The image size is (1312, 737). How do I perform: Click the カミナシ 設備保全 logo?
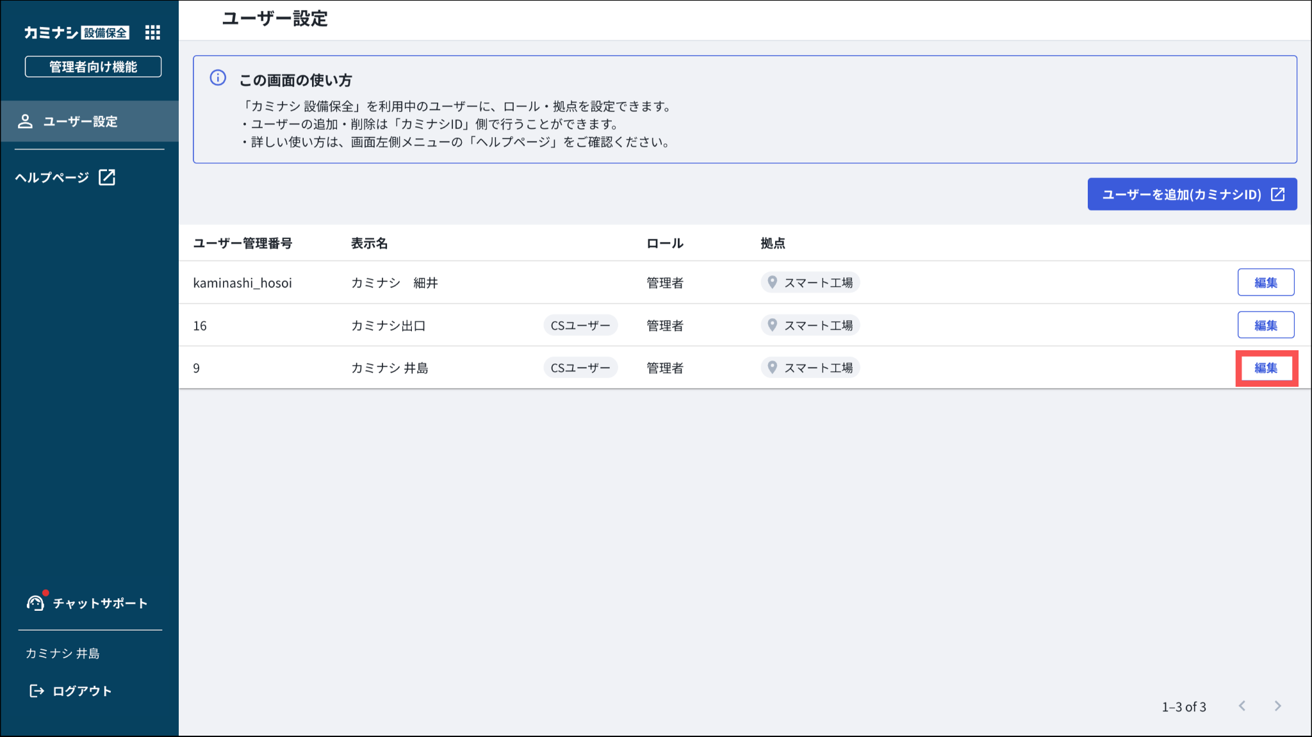pos(76,33)
